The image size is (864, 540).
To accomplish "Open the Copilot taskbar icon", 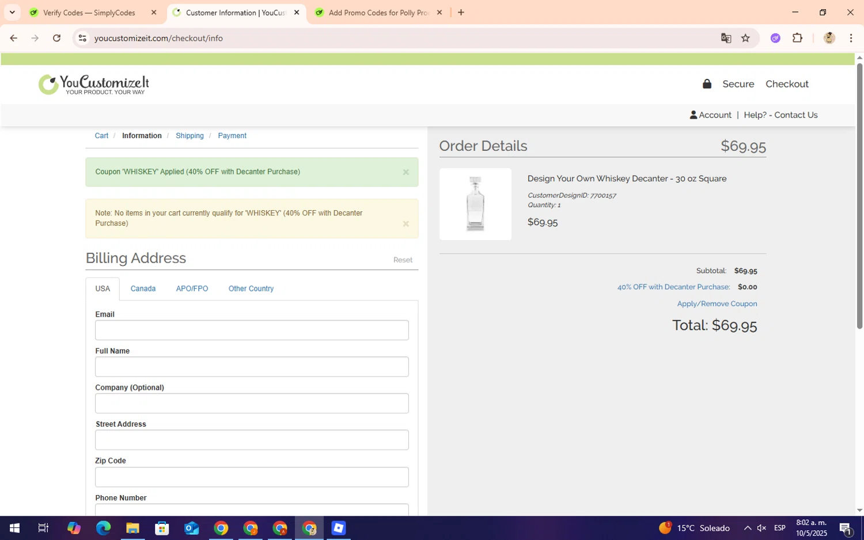I will click(74, 528).
